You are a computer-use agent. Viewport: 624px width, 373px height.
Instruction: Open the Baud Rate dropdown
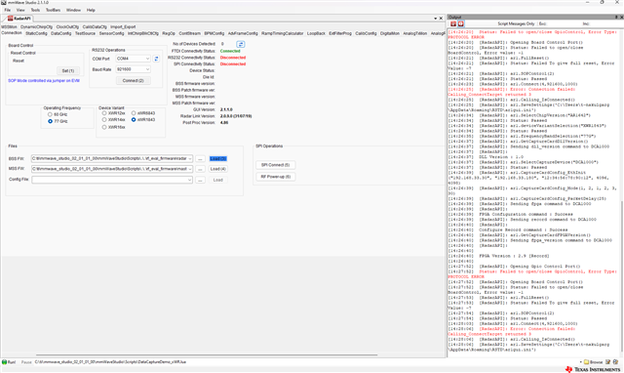(x=147, y=69)
